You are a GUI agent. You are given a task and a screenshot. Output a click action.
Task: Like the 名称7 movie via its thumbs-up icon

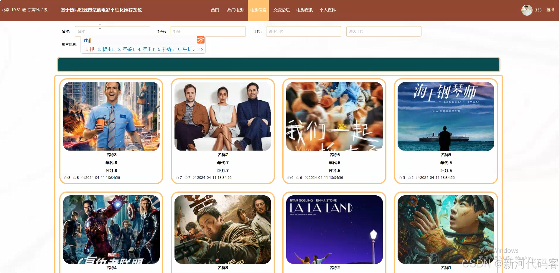[177, 178]
